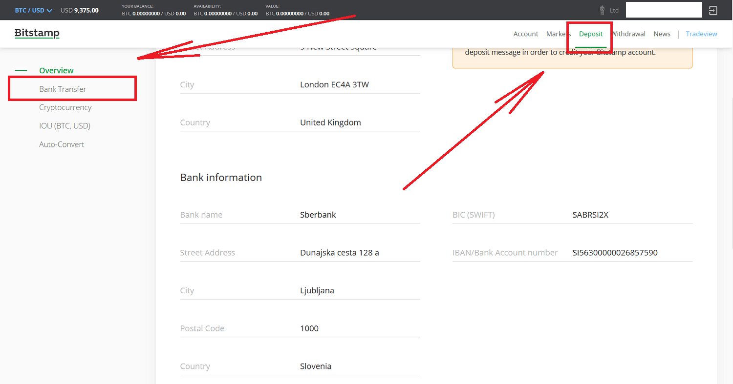Screen dimensions: 733x384
Task: Click the Postal Code label
Action: (202, 328)
